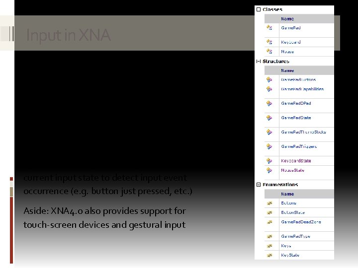Open the GamePad class link
358x268 pixels.
click(x=291, y=28)
